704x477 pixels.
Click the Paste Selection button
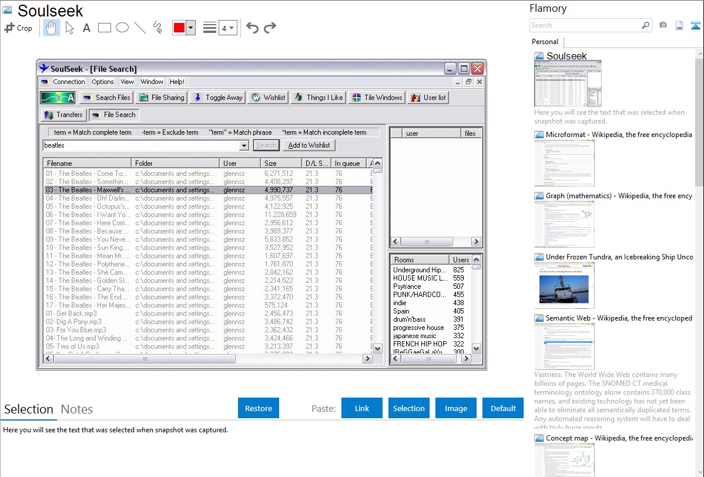coord(409,408)
